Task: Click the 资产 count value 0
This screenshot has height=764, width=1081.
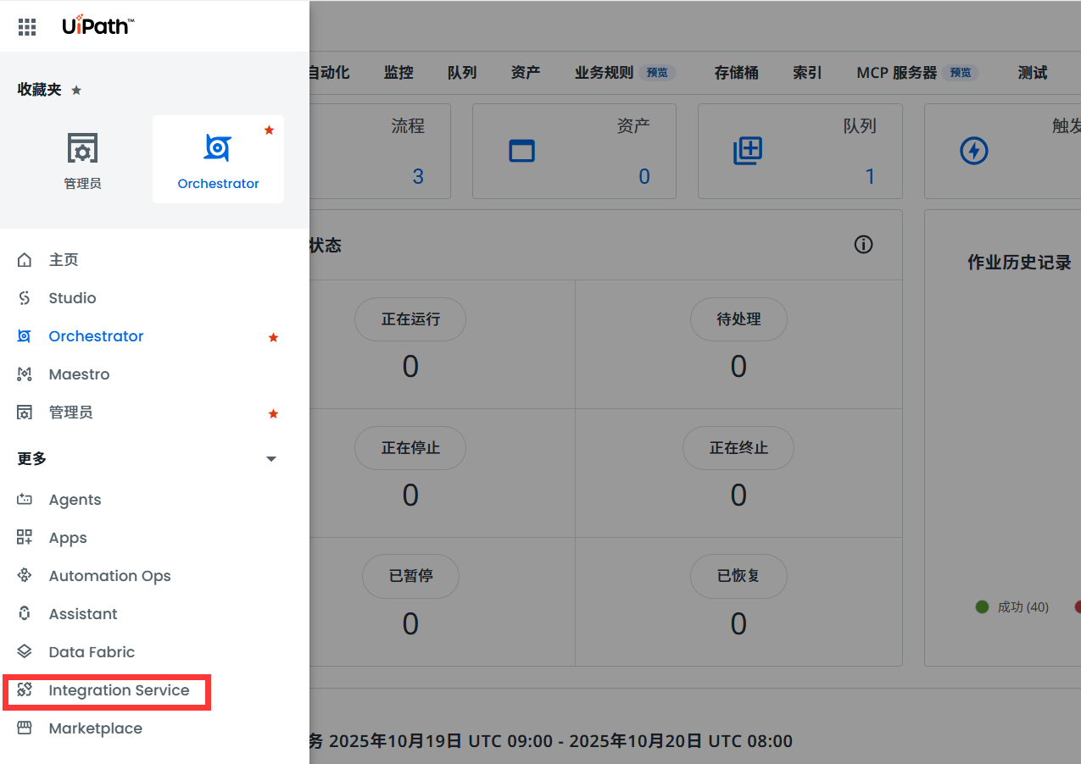Action: point(644,176)
